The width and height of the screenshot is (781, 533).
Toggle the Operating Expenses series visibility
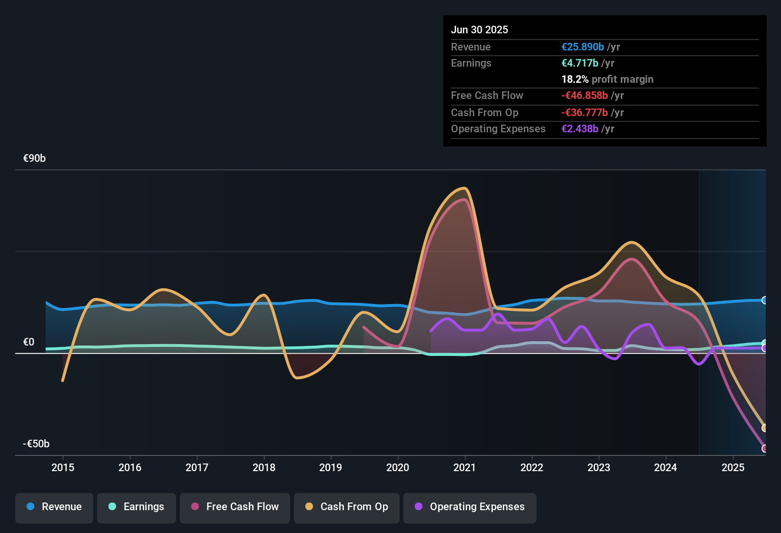click(x=469, y=507)
